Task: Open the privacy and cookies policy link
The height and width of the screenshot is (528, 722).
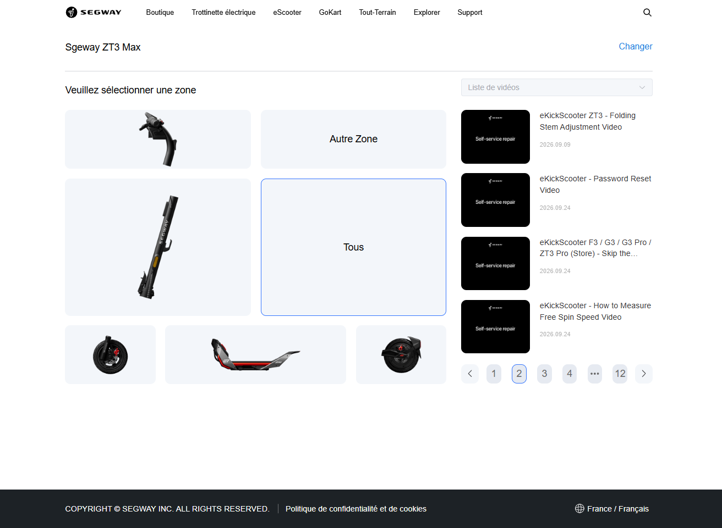Action: coord(356,509)
